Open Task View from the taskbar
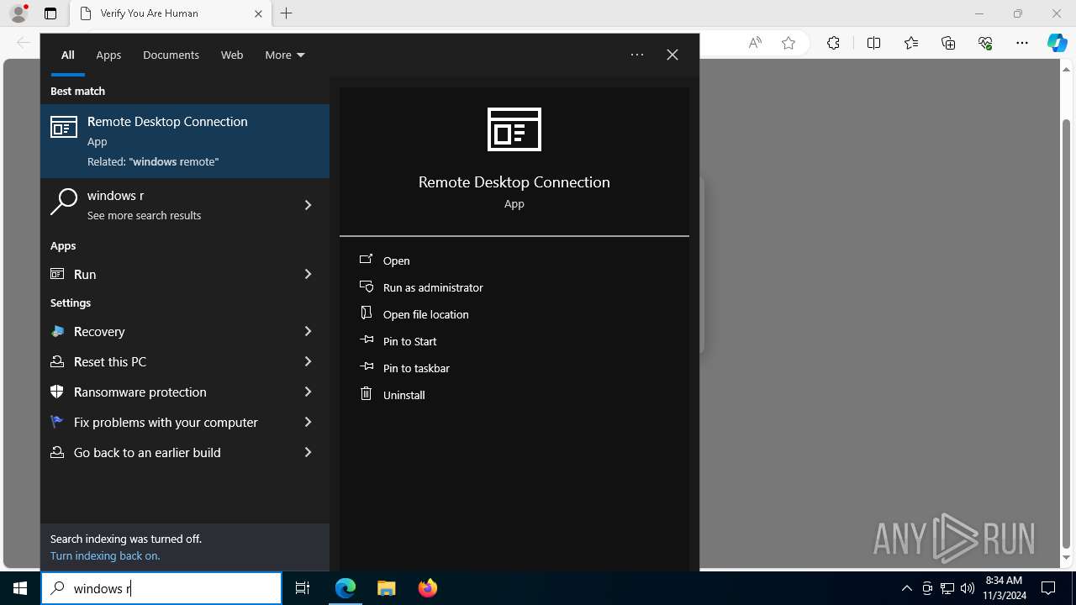This screenshot has width=1076, height=605. point(303,588)
